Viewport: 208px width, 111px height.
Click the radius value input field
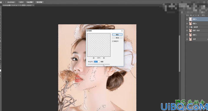click(97, 62)
